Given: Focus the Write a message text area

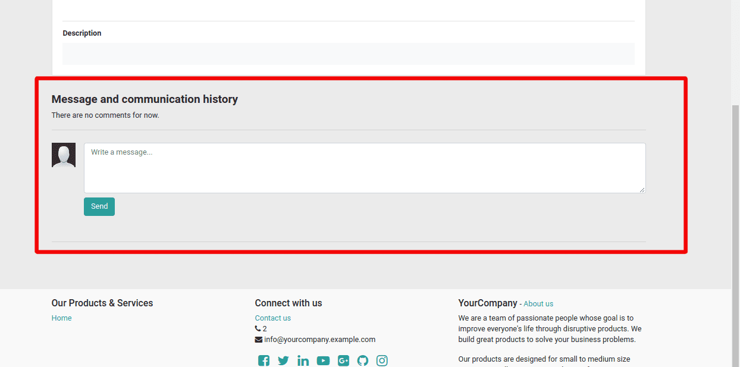Looking at the screenshot, I should tap(365, 168).
